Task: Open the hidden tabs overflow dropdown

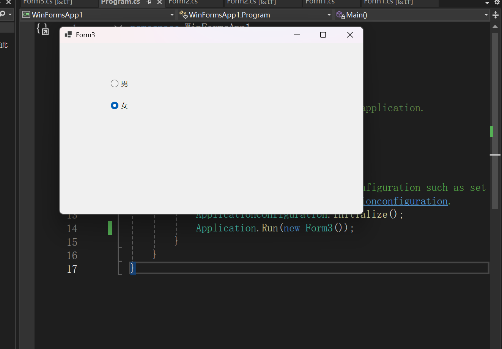Action: coord(487,2)
